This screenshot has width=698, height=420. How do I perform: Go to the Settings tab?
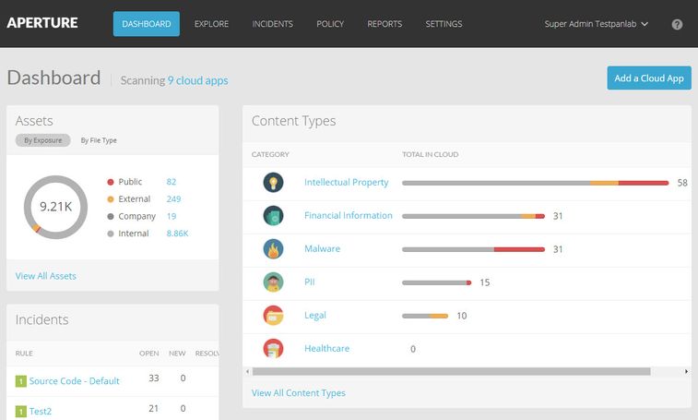[444, 24]
